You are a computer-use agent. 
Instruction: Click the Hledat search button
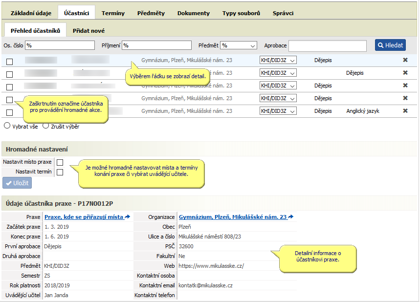click(x=390, y=45)
